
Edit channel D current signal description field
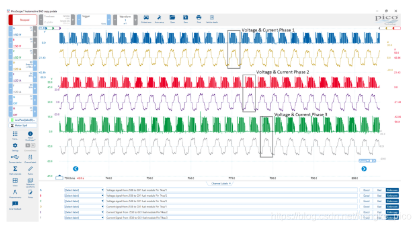[232, 207]
